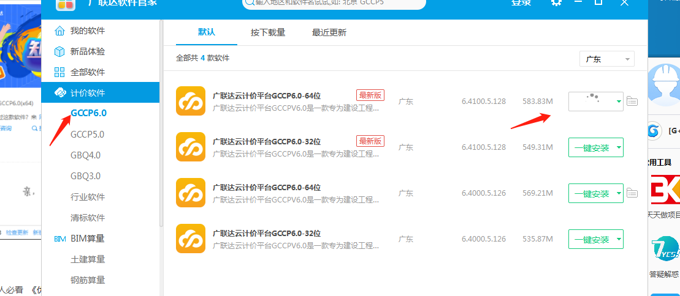Click 登录 in the title bar

coord(521,2)
